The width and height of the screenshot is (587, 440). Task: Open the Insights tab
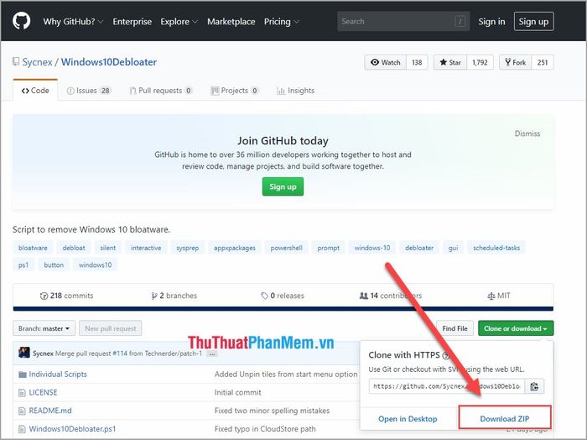[295, 91]
